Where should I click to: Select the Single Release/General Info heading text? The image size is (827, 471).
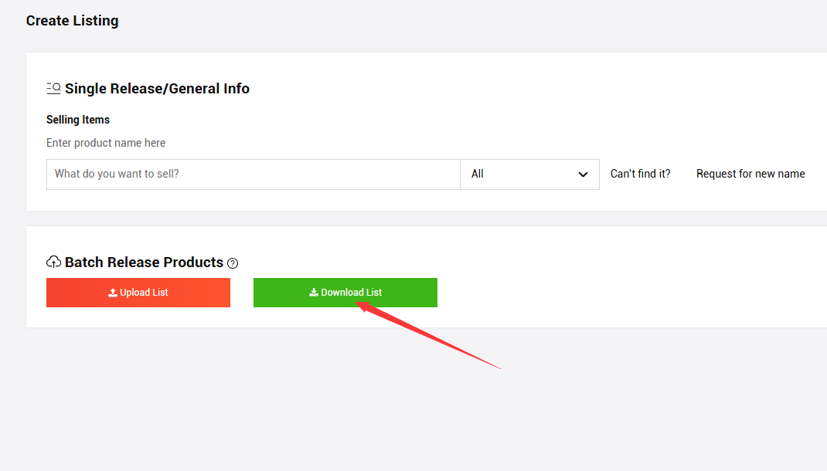[x=157, y=89]
